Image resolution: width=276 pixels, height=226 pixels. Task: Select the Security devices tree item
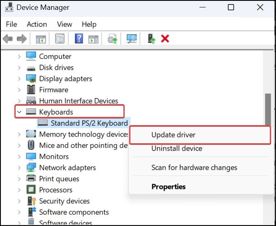pos(64,201)
